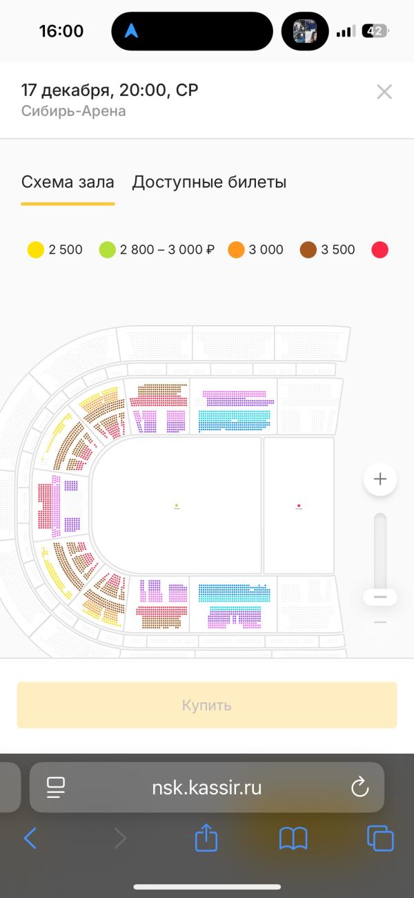Select the red price swatch
The height and width of the screenshot is (898, 414).
point(380,250)
